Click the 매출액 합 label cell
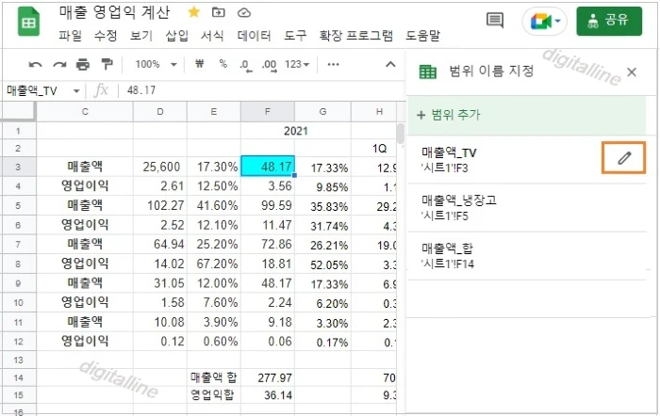Viewport: 660px width, 416px height. point(214,377)
